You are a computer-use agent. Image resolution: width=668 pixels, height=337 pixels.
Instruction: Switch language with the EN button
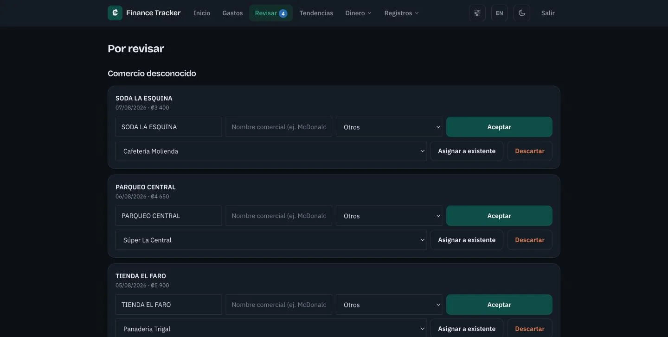(x=500, y=13)
